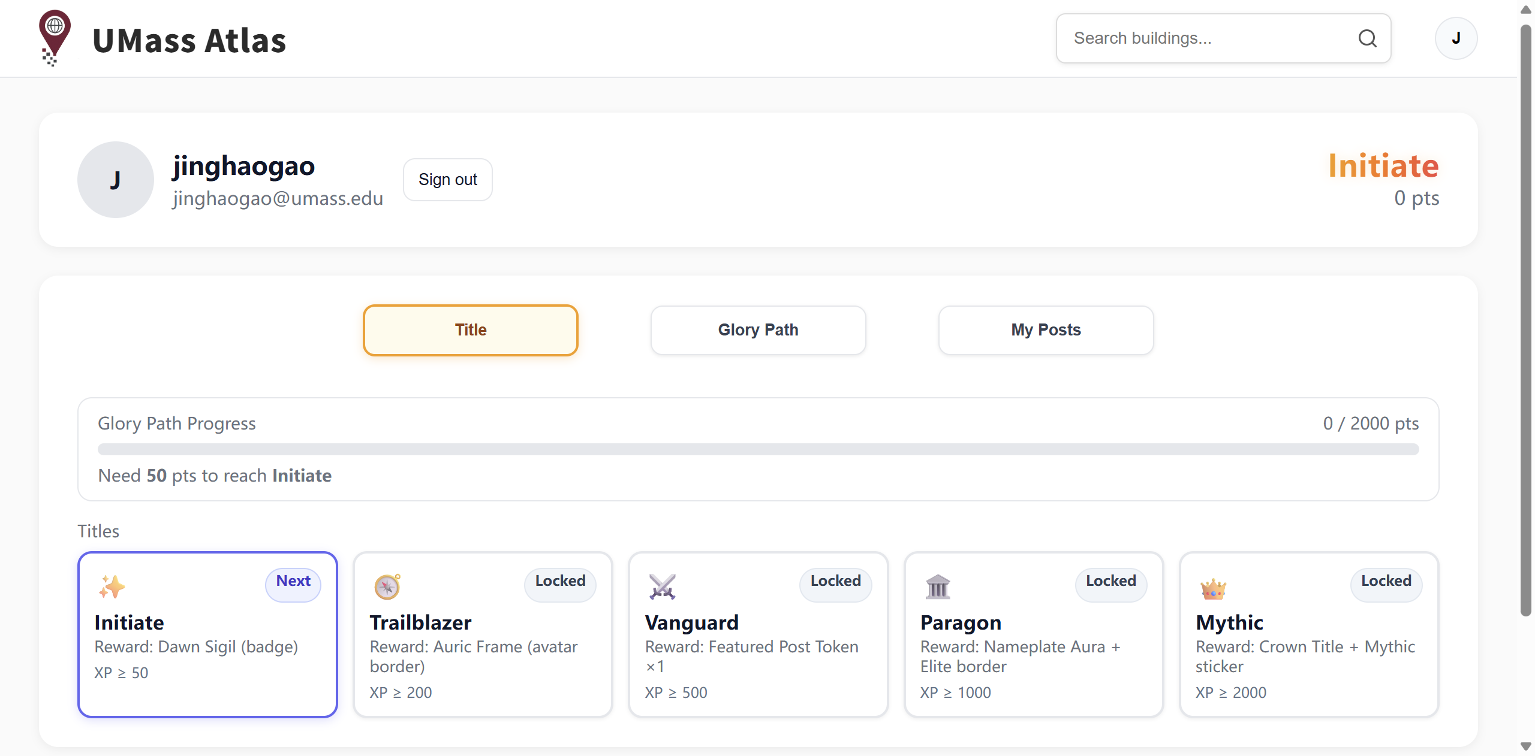Click the large J profile avatar
This screenshot has width=1535, height=756.
(x=115, y=180)
